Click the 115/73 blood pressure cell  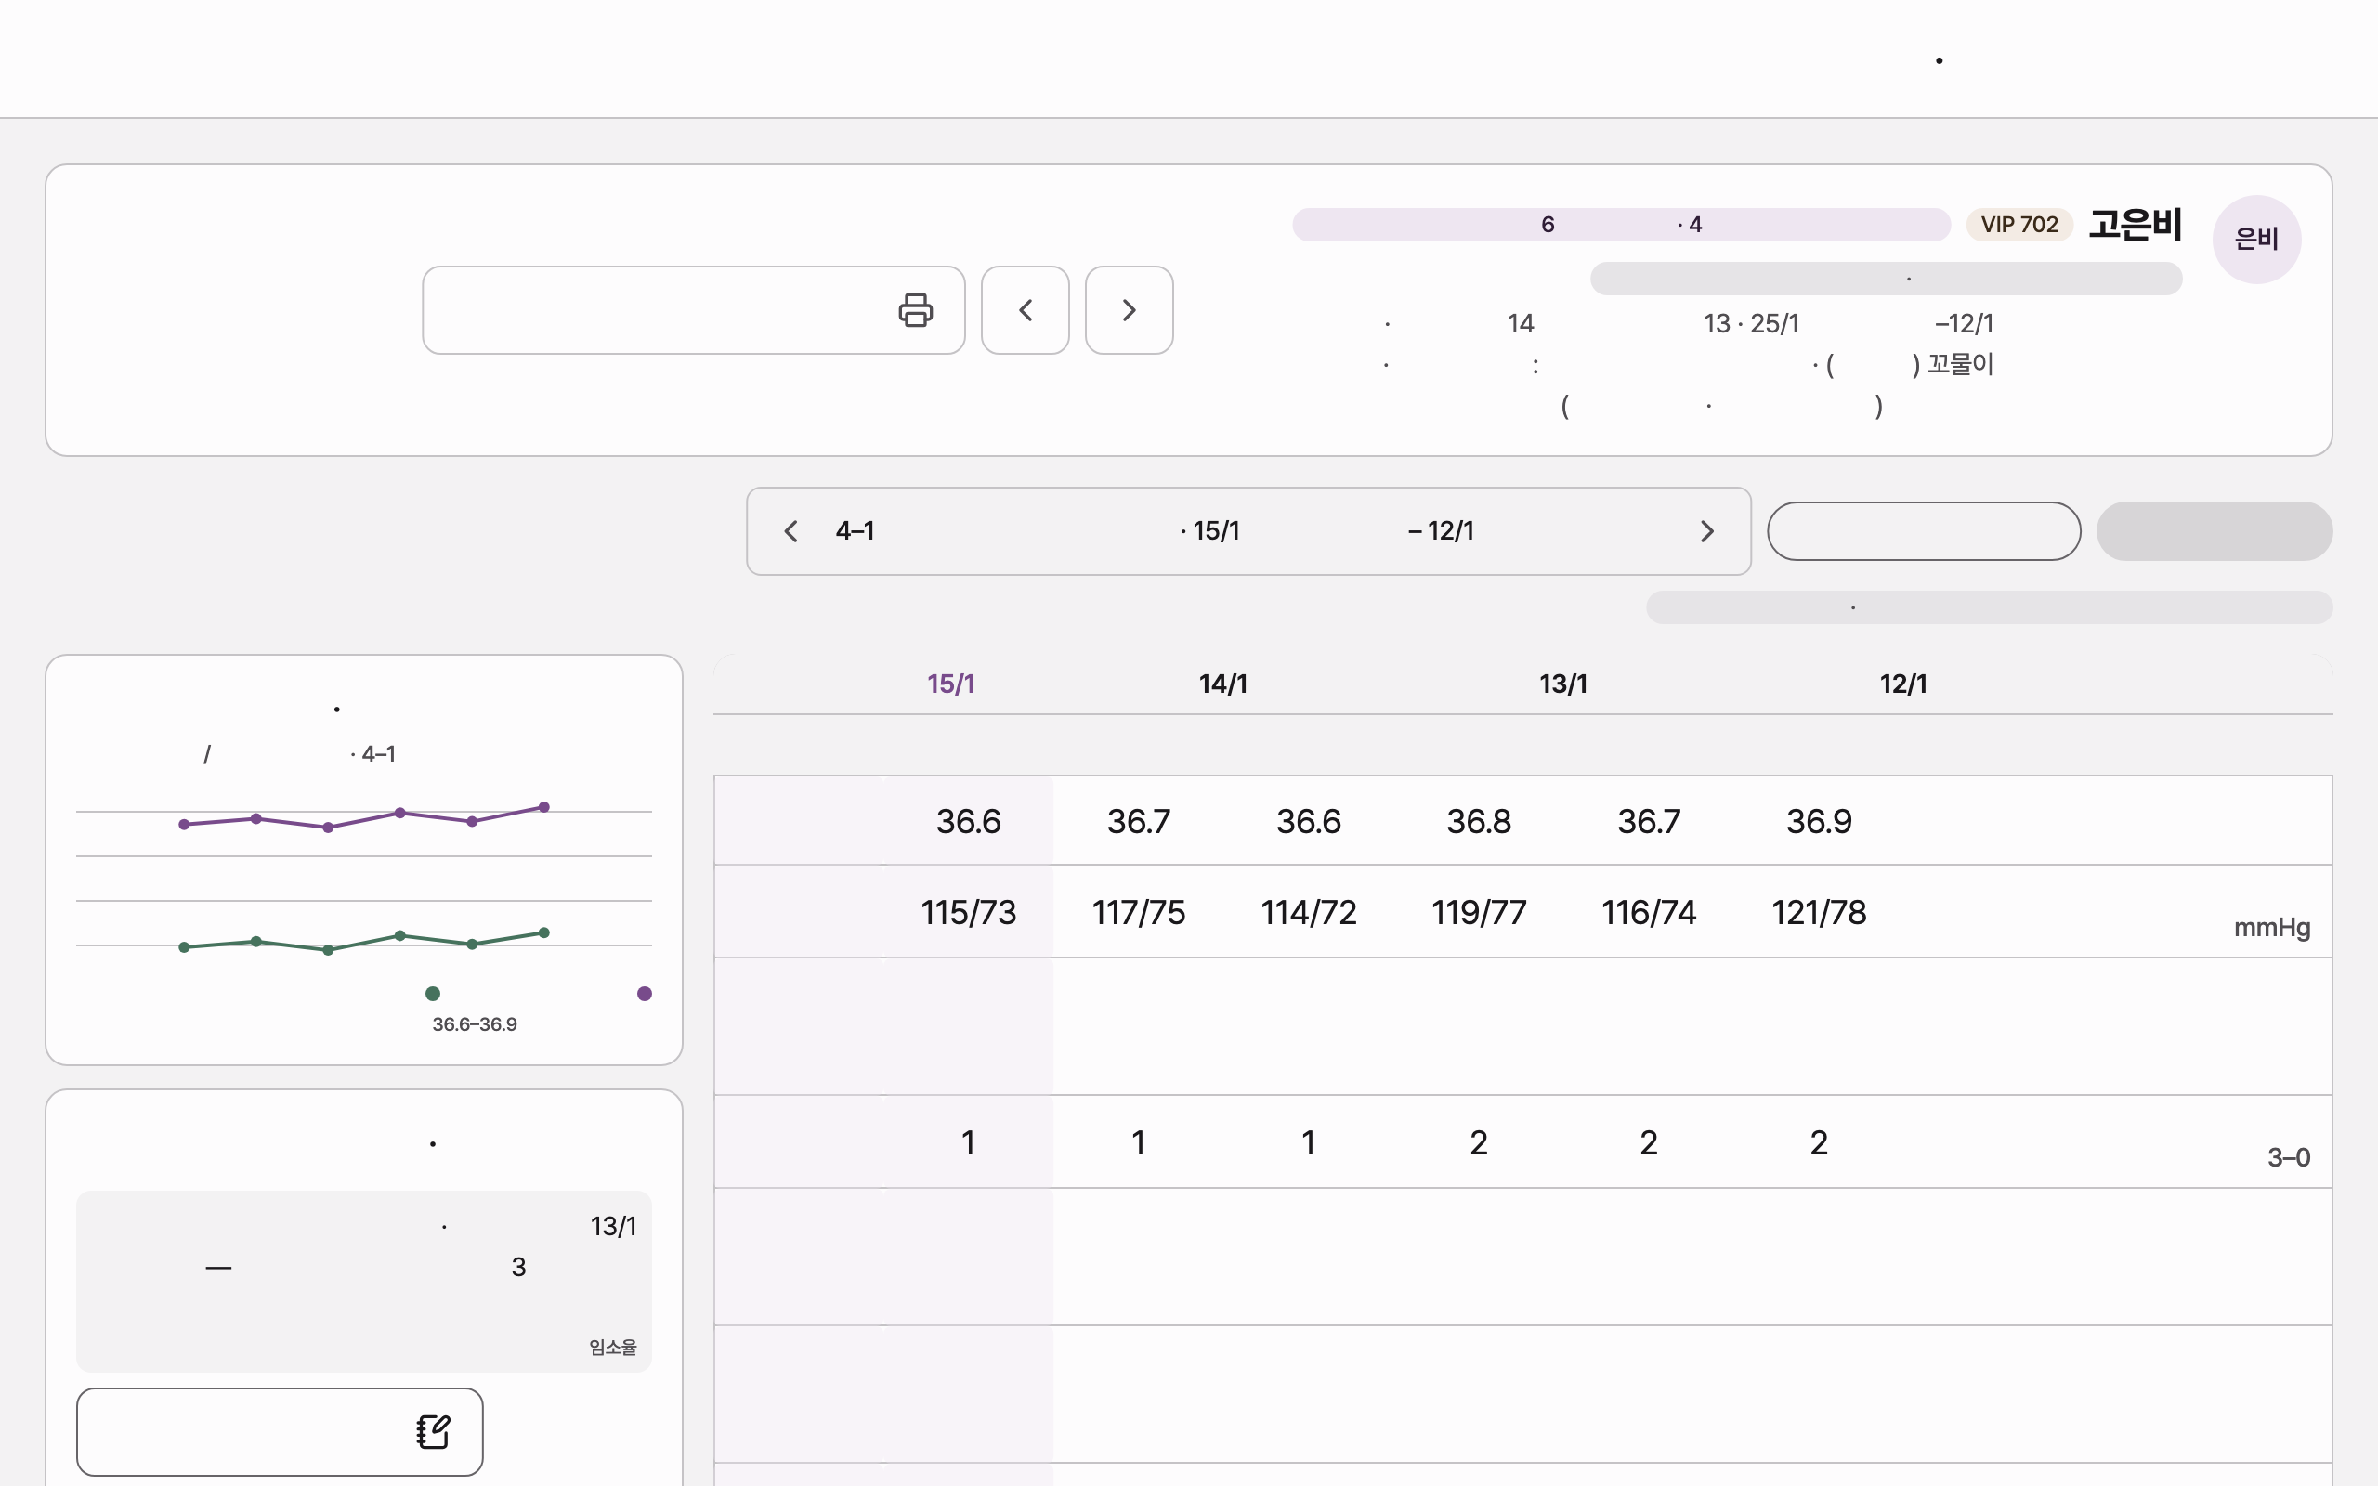[969, 912]
